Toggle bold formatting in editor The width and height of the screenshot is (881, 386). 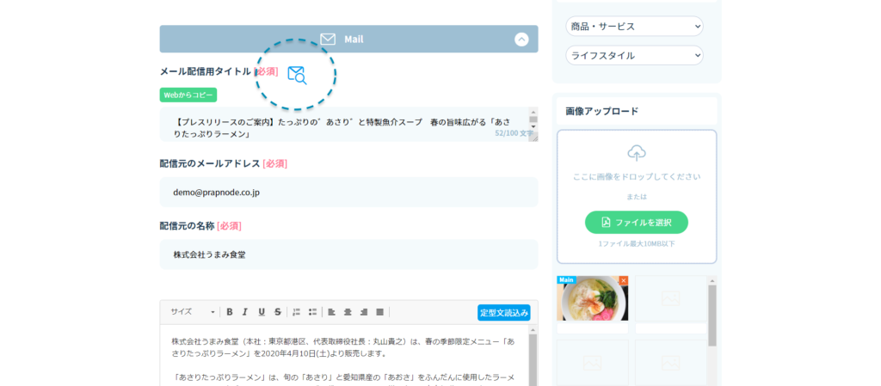point(230,312)
